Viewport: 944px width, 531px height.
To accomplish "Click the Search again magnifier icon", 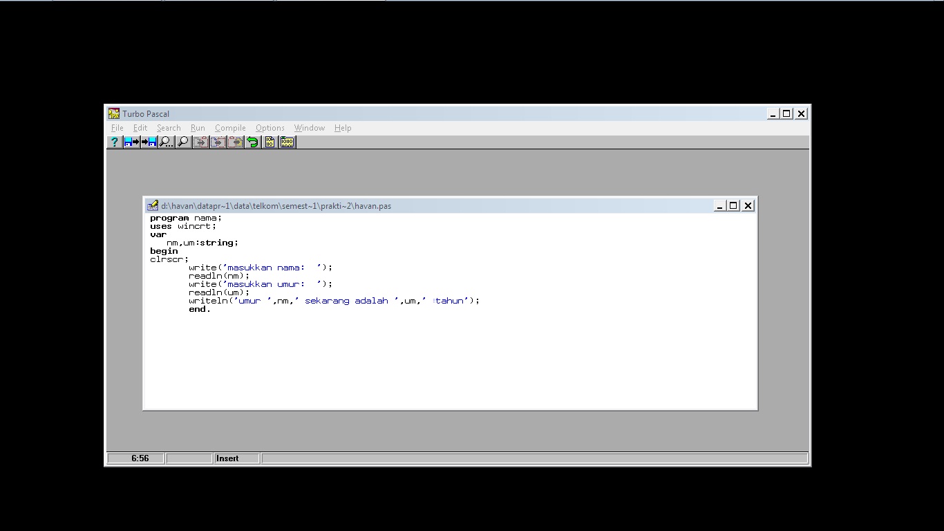I will click(x=183, y=142).
